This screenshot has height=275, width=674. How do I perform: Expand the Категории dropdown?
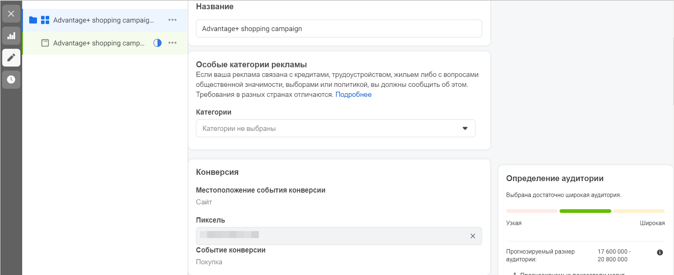[335, 128]
